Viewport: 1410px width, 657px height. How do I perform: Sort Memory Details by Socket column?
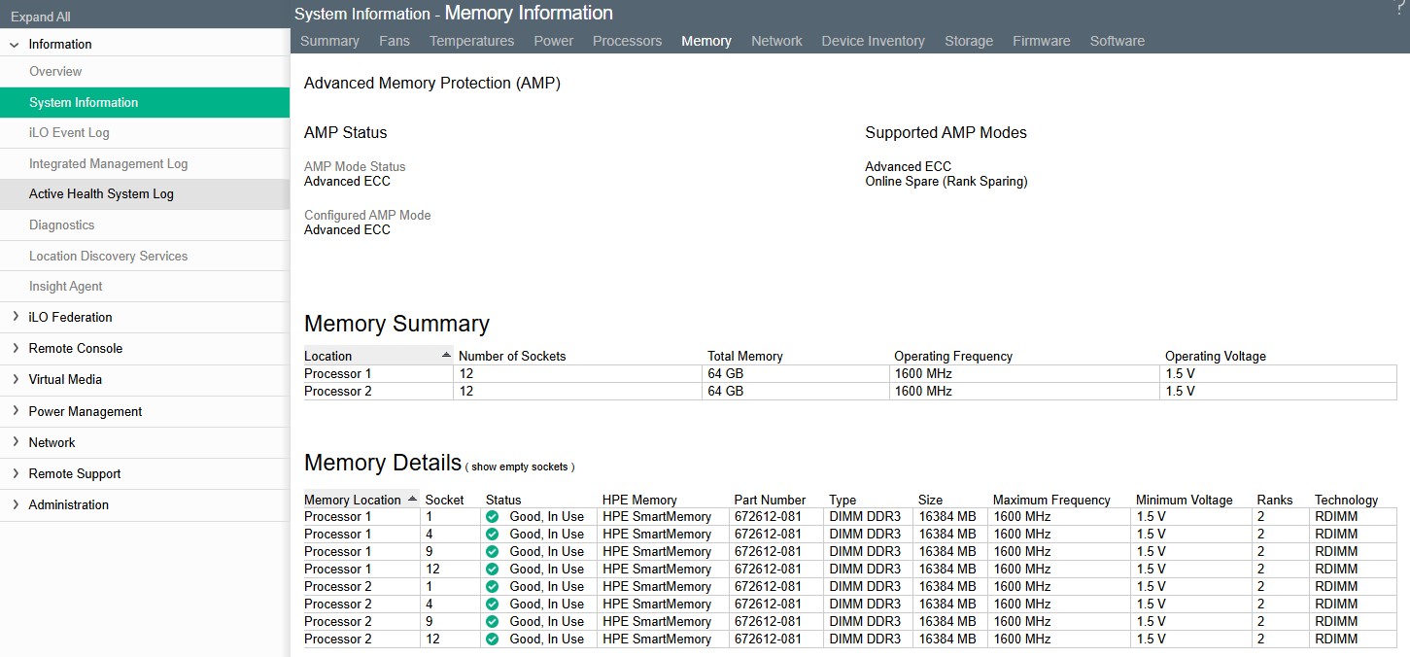click(x=445, y=500)
